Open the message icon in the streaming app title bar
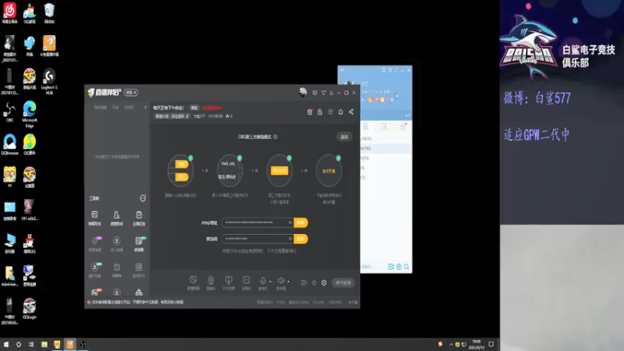This screenshot has width=624, height=351. (x=315, y=93)
